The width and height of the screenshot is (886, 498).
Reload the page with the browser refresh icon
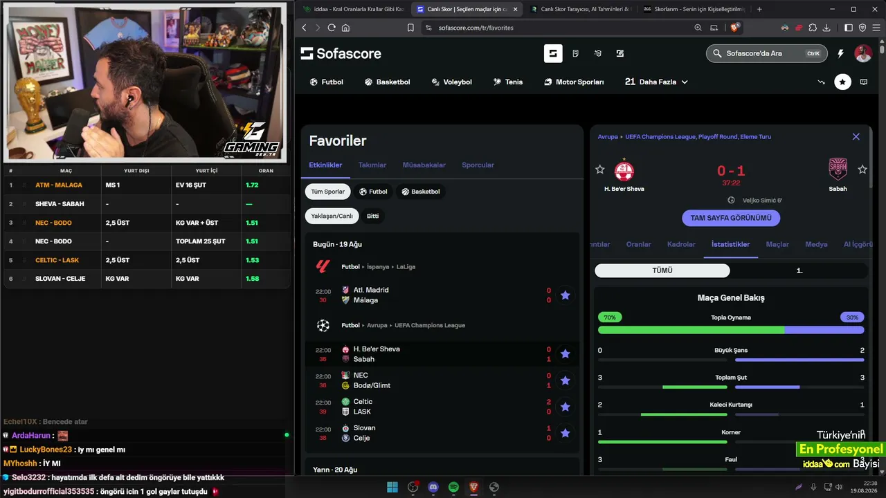(x=332, y=28)
